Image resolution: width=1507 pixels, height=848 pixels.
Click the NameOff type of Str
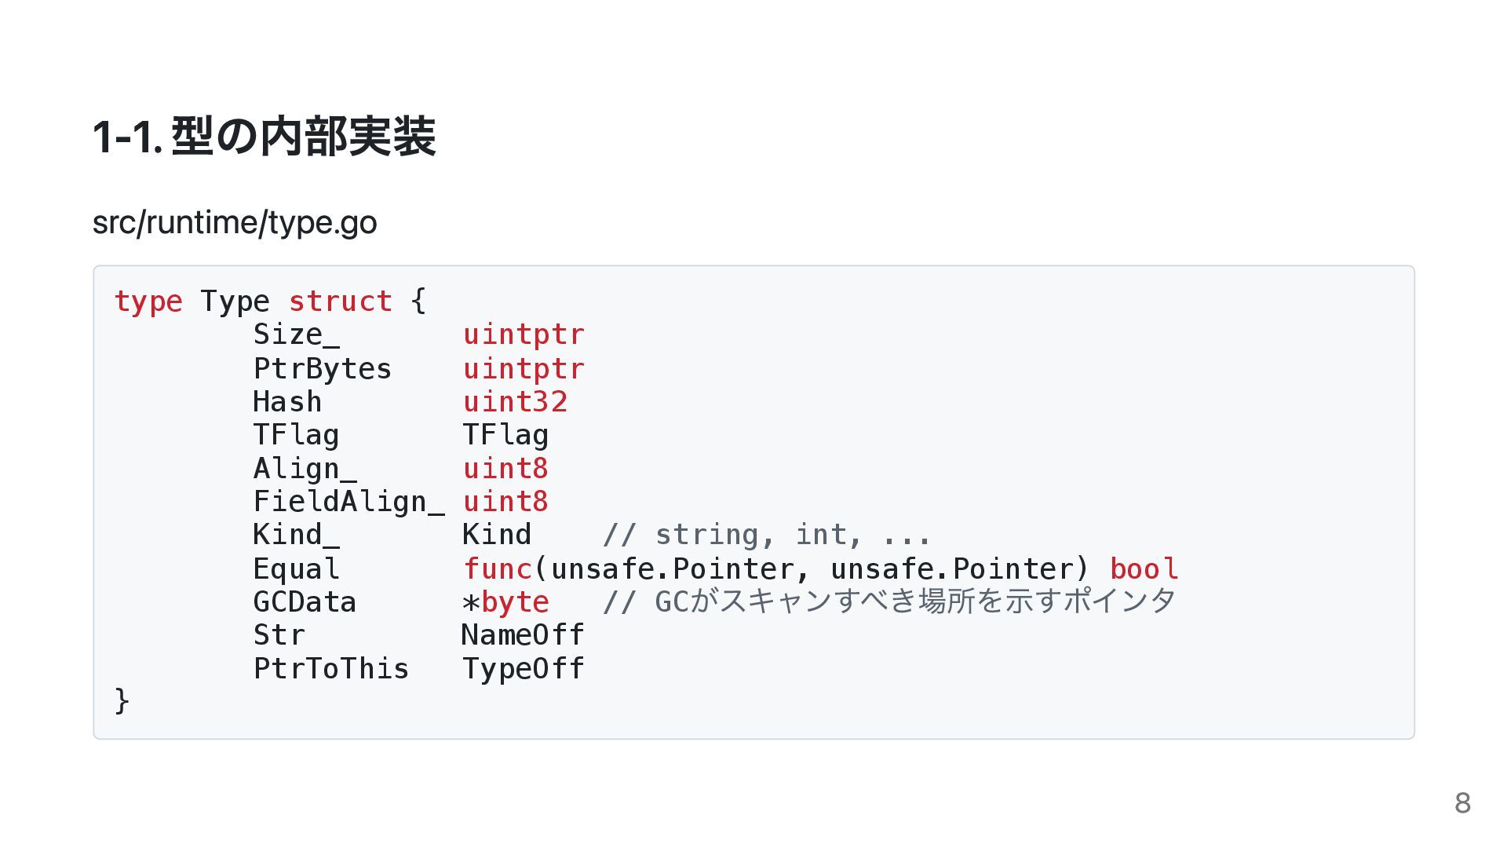pyautogui.click(x=523, y=635)
